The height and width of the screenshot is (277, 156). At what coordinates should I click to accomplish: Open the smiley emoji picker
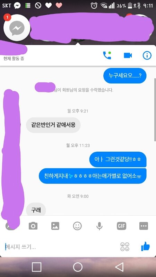coord(77,226)
